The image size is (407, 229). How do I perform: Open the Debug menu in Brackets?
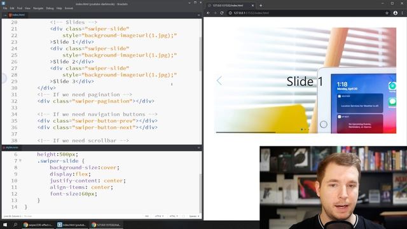pos(50,8)
